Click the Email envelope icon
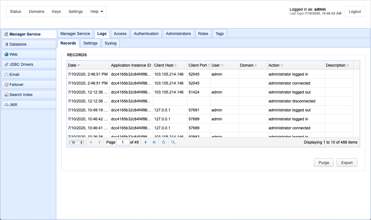 pyautogui.click(x=6, y=74)
